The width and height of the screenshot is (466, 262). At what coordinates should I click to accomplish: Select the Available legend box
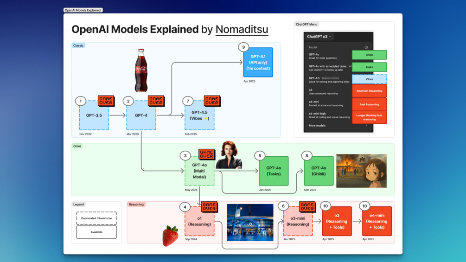tap(96, 232)
